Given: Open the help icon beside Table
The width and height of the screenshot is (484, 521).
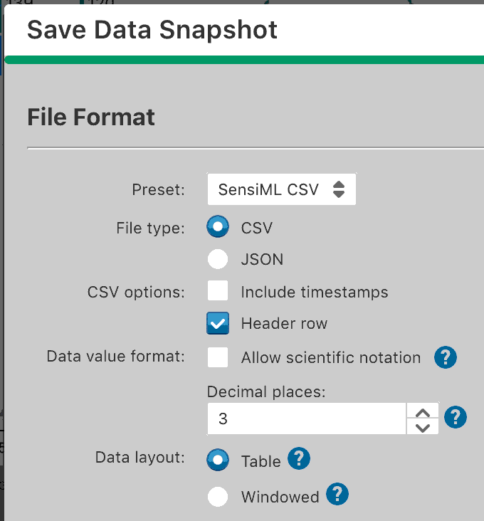Looking at the screenshot, I should [299, 459].
